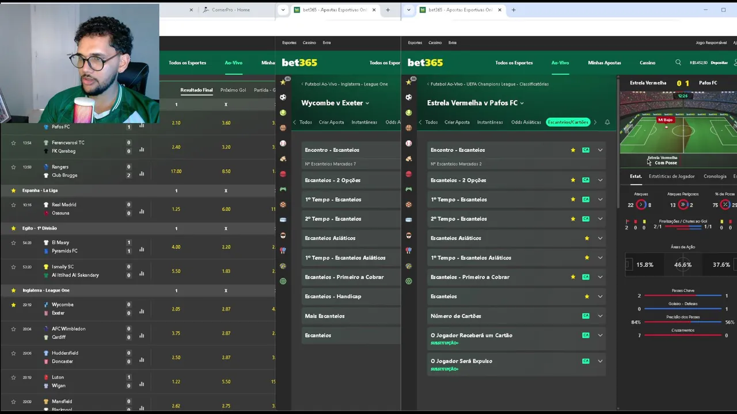Pick odds 6.00 draw for Real Madrid match
This screenshot has width=737, height=414.
226,209
